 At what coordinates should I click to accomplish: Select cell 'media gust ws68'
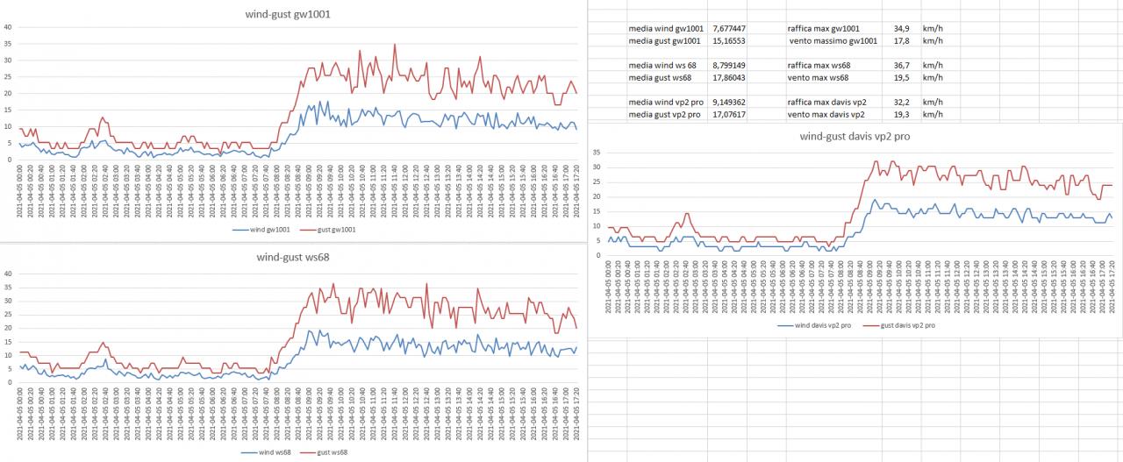pyautogui.click(x=660, y=77)
